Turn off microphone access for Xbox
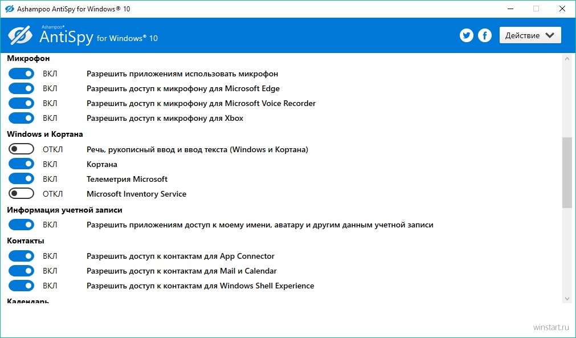Screen dimensions: 576x338 pyautogui.click(x=21, y=118)
